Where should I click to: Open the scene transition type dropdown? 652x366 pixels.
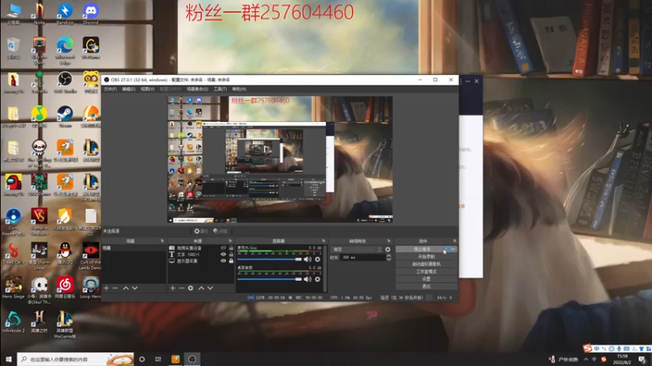pos(357,250)
